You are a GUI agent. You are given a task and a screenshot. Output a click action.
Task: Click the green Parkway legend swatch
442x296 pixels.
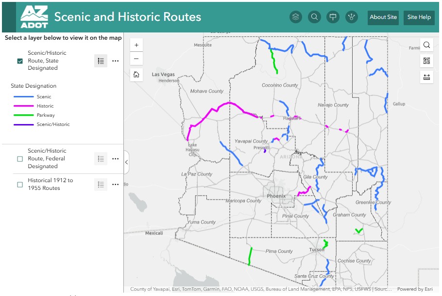coord(24,115)
